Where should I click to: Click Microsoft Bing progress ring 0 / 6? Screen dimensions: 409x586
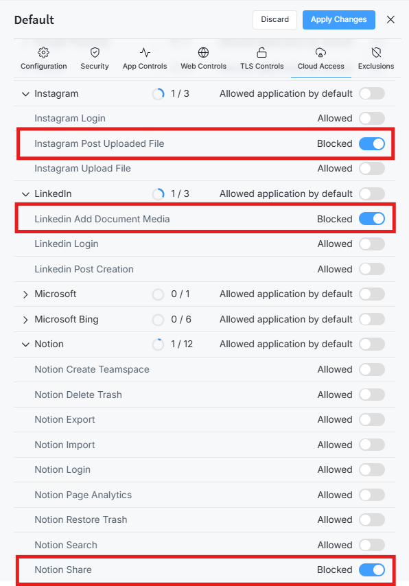(x=158, y=320)
